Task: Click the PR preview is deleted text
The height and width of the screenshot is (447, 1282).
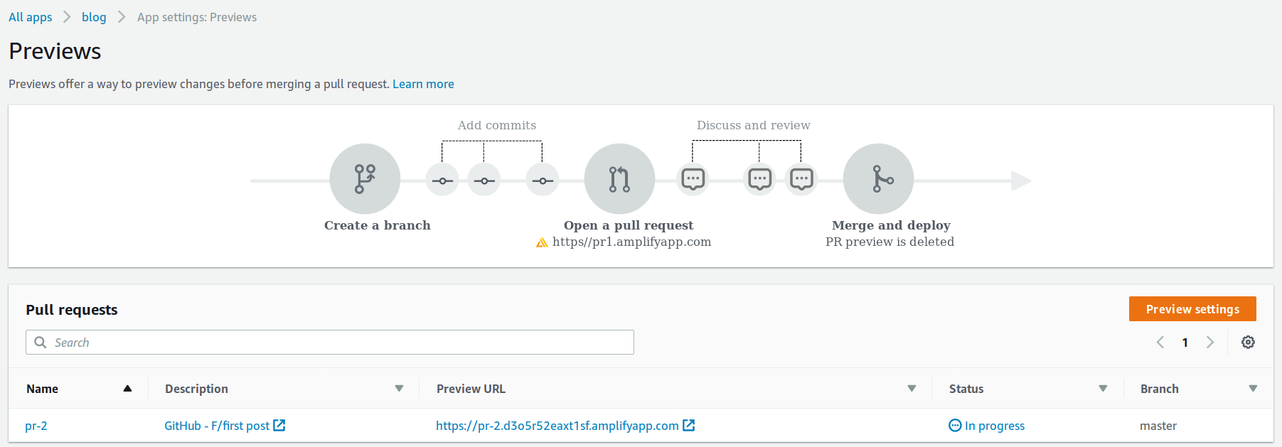Action: click(x=890, y=242)
